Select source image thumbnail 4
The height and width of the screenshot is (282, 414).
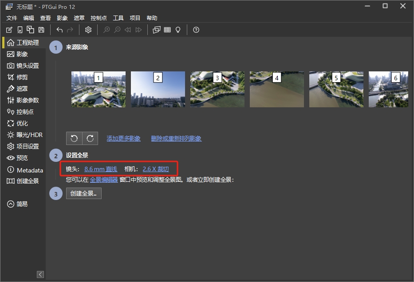[x=277, y=90]
